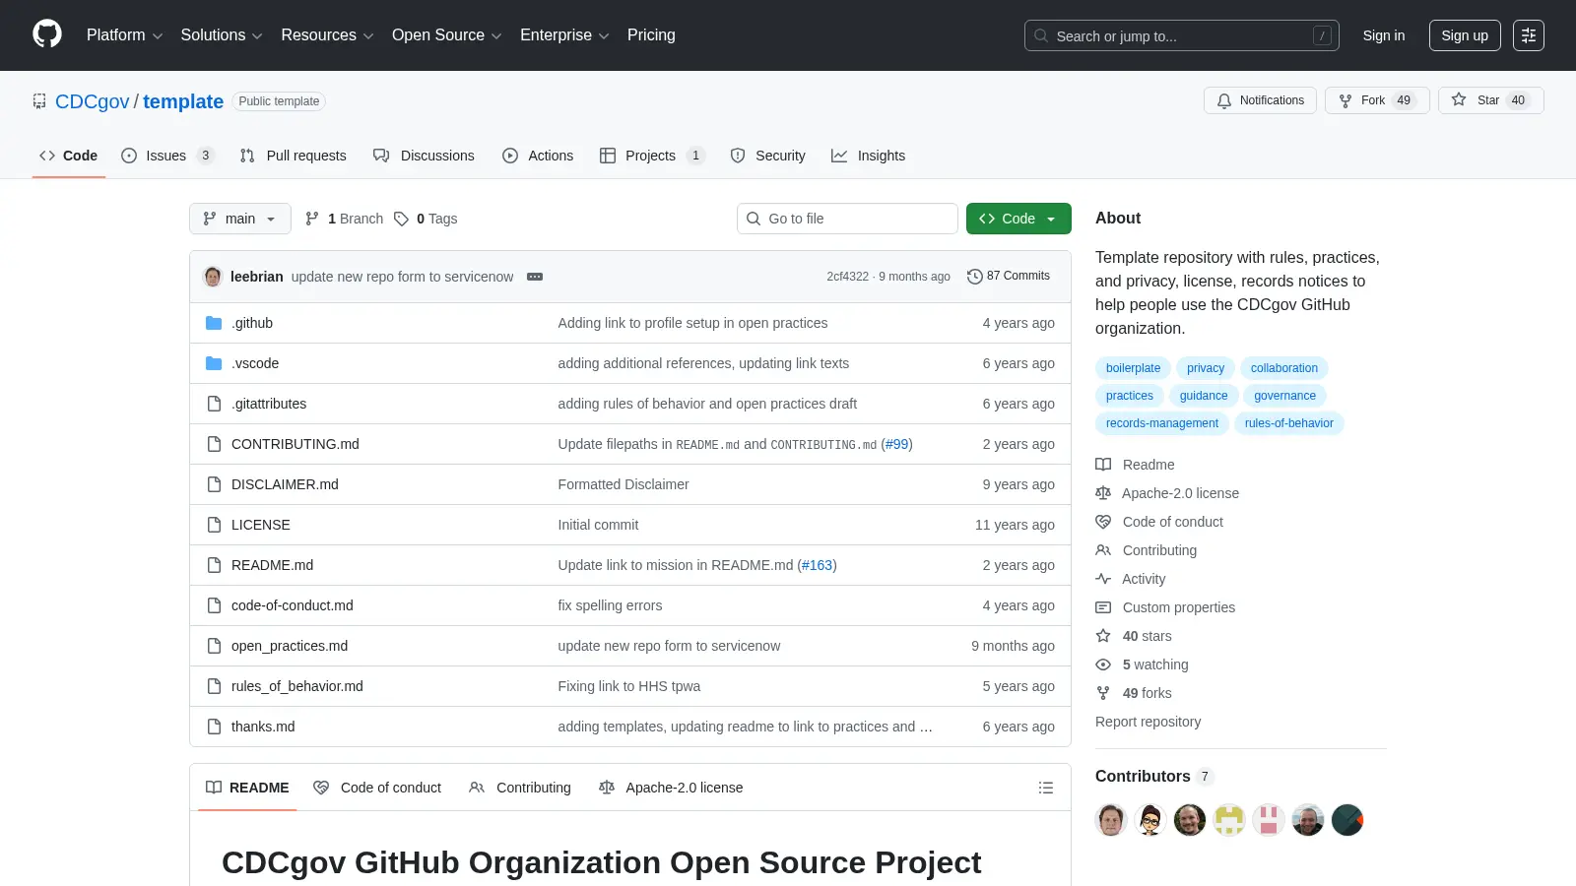
Task: Open the commit details ellipsis icon
Action: pos(535,277)
